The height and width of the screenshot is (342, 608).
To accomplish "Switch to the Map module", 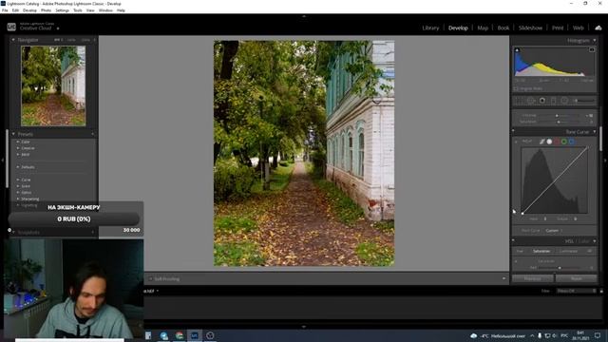I will tap(483, 28).
